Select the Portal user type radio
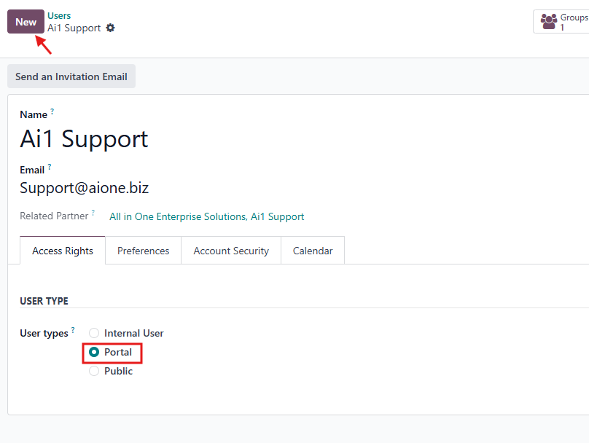The width and height of the screenshot is (589, 443). tap(94, 352)
